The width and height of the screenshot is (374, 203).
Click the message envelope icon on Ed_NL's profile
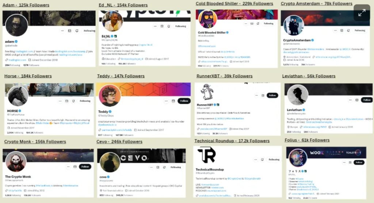click(x=162, y=26)
